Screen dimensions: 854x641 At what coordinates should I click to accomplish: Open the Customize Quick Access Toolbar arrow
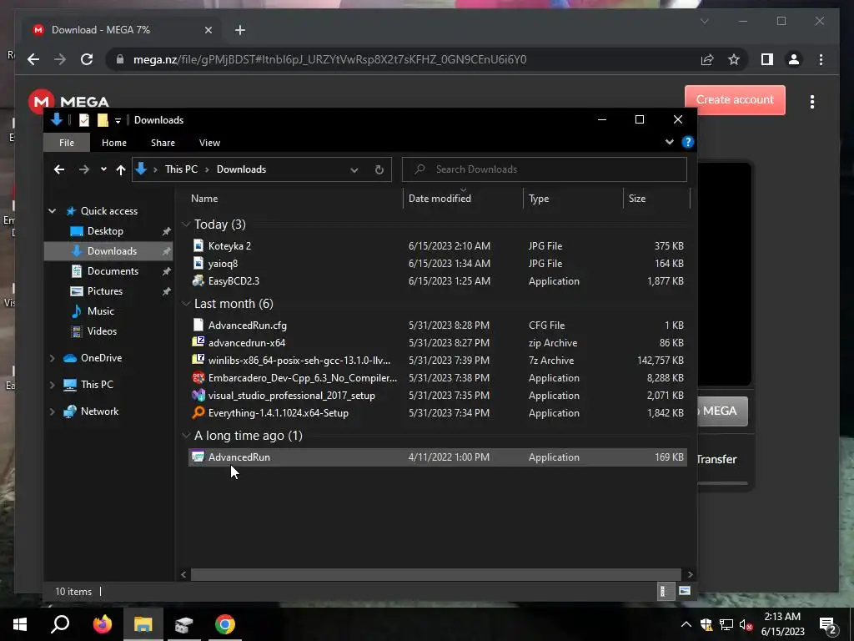(x=118, y=120)
